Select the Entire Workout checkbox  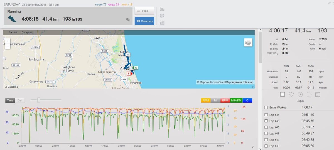pyautogui.click(x=266, y=107)
